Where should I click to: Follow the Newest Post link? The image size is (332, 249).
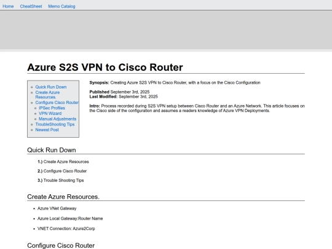(47, 130)
